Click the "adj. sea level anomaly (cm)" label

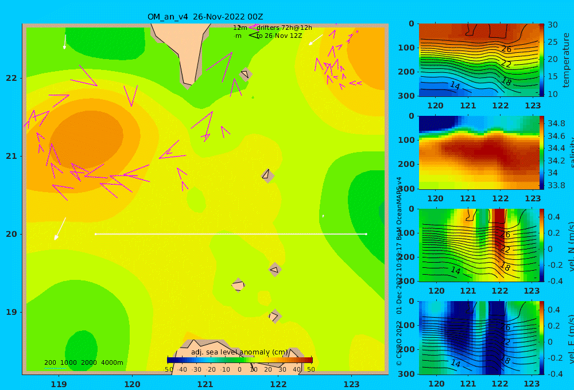click(240, 352)
